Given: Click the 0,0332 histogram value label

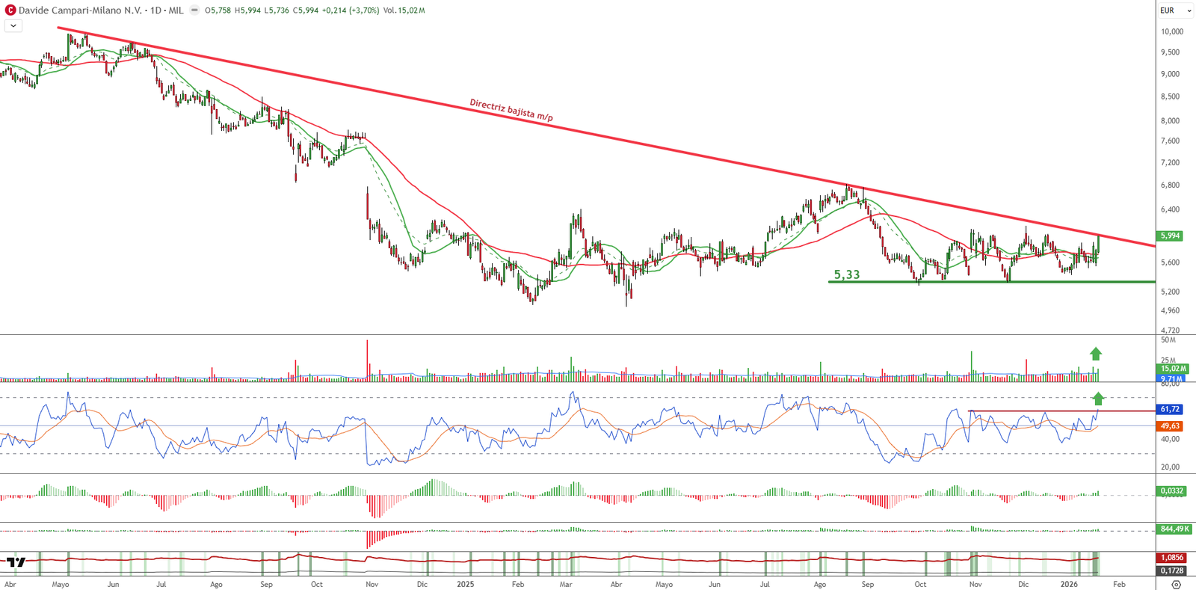Looking at the screenshot, I should pyautogui.click(x=1171, y=491).
